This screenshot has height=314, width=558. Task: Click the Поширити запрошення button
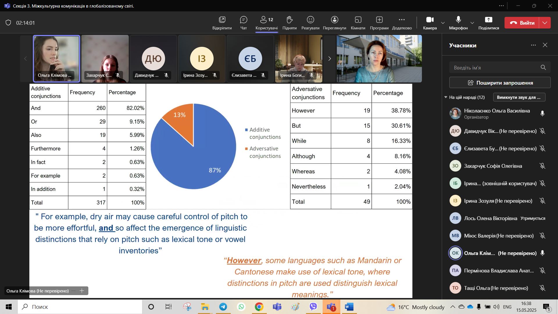coord(500,83)
